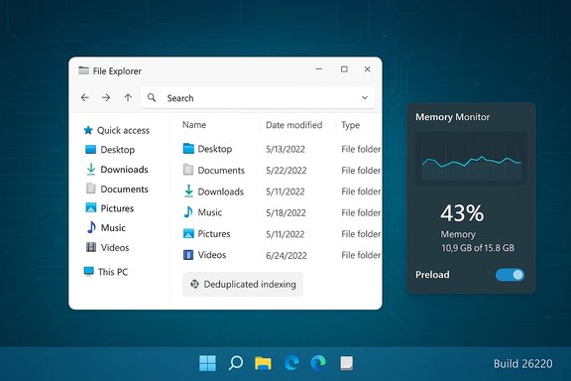
Task: Click the 43% memory value
Action: [462, 213]
